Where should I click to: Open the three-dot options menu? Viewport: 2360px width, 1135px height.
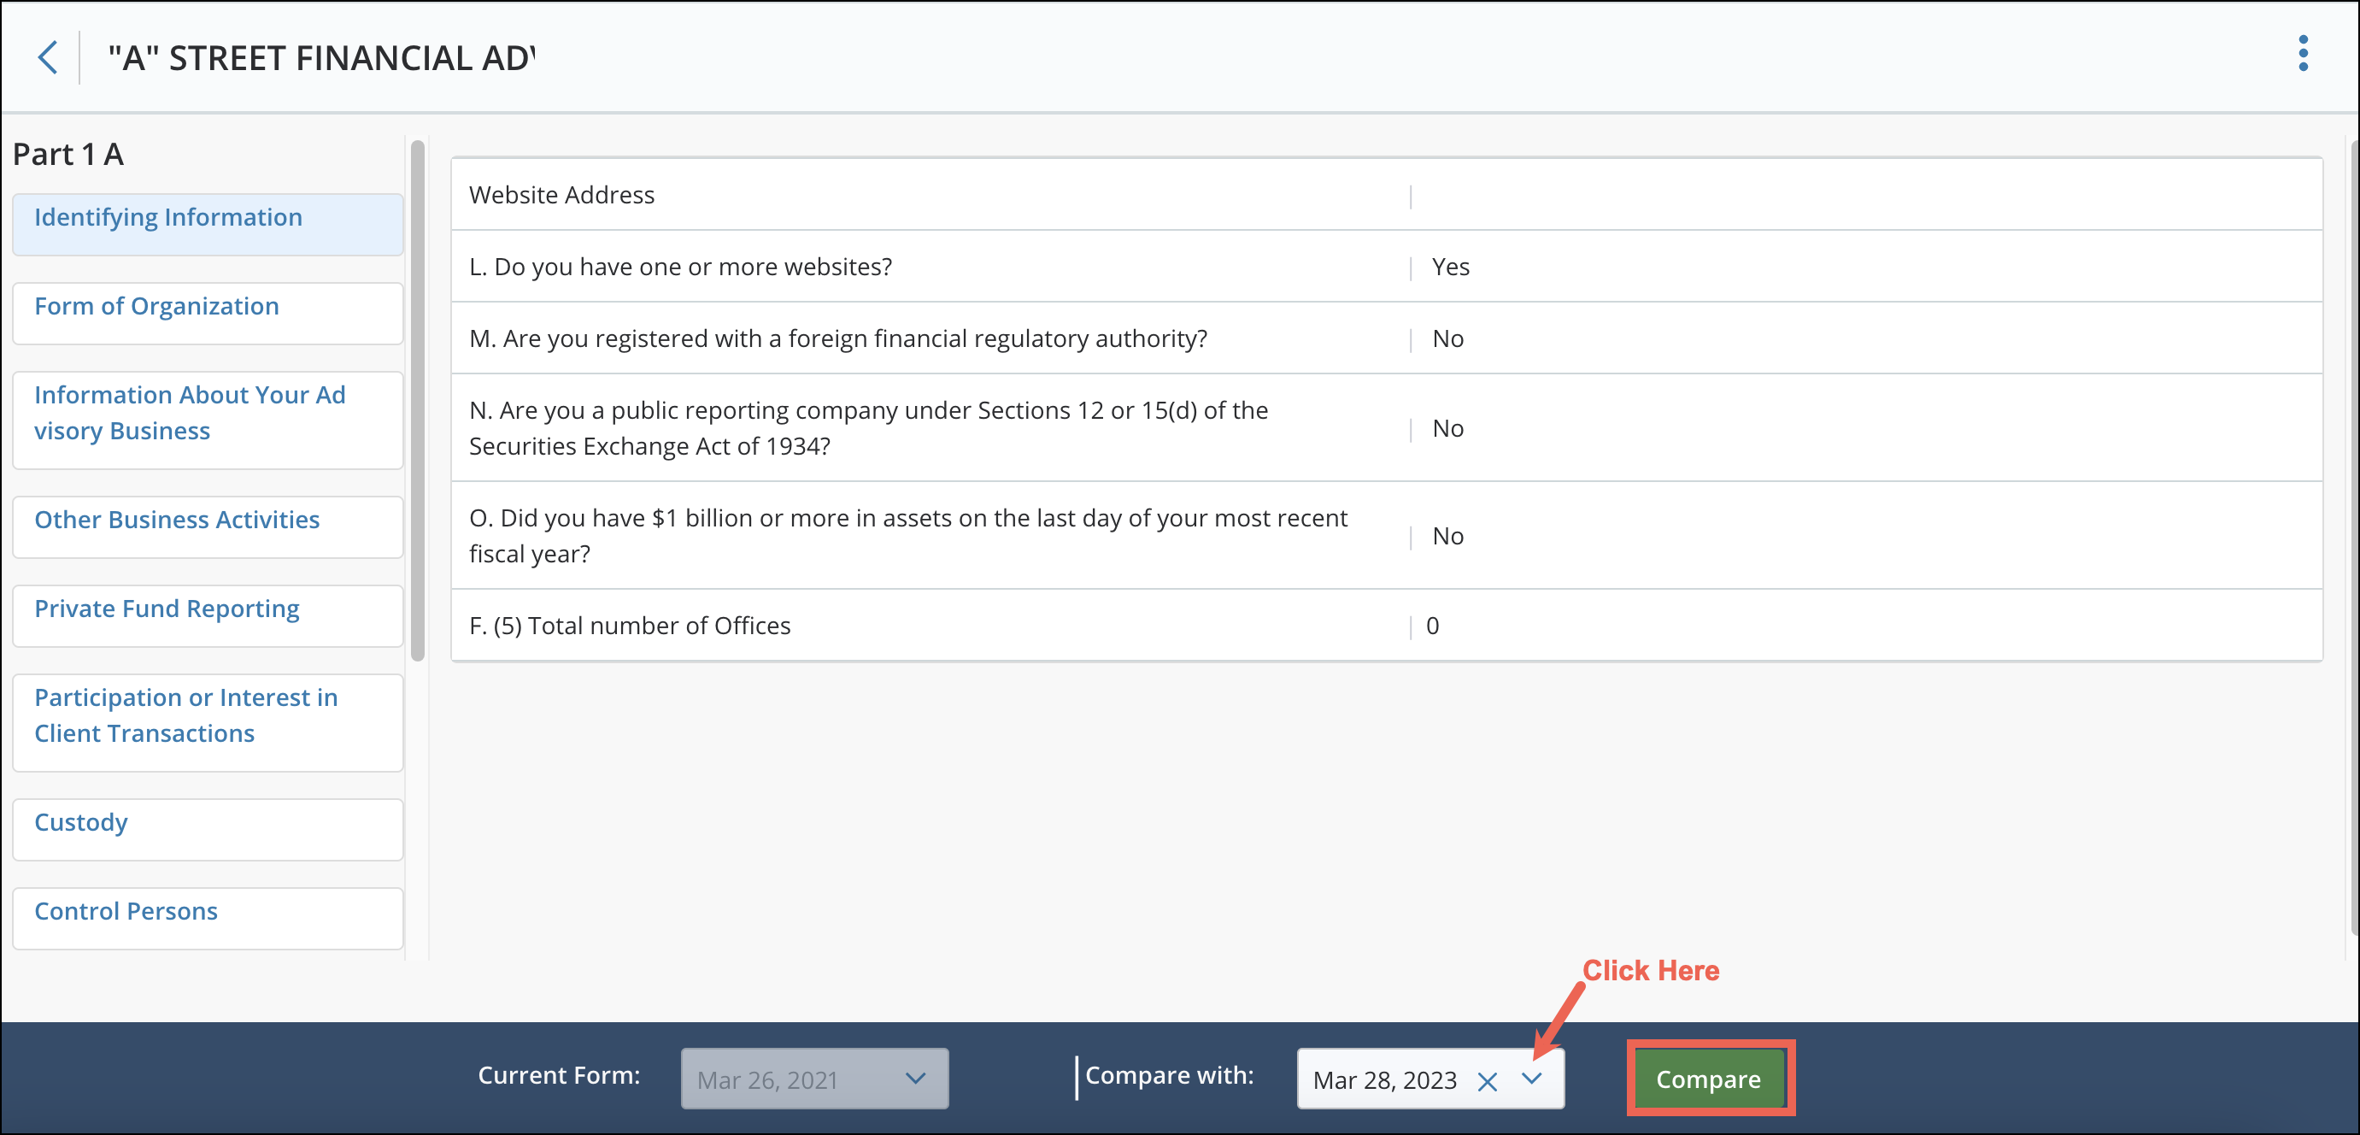click(2302, 54)
